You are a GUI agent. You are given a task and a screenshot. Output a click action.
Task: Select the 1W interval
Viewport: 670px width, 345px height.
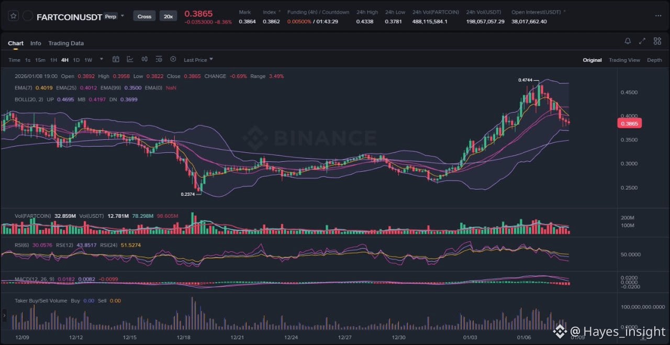pyautogui.click(x=88, y=60)
